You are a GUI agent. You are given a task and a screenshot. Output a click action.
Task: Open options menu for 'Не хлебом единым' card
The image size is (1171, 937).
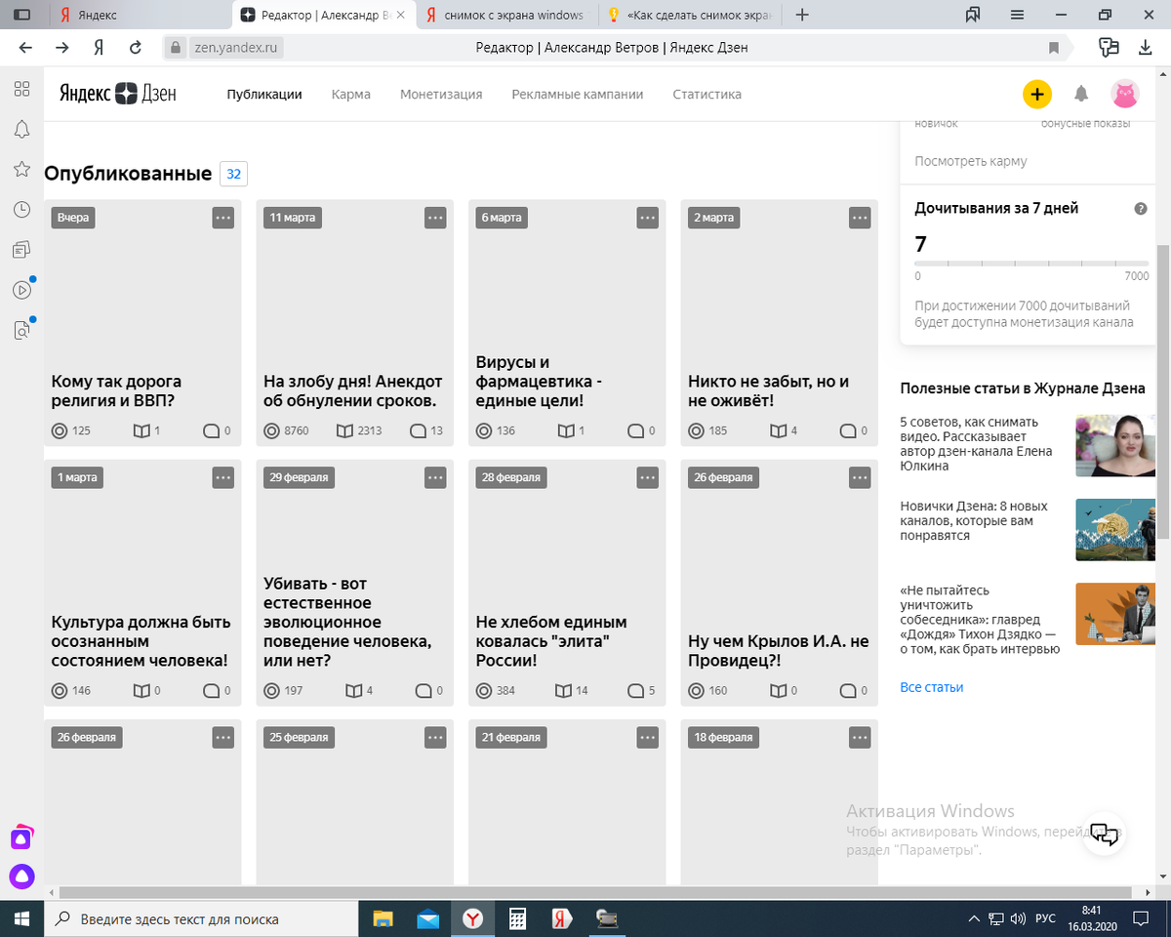[x=648, y=477]
